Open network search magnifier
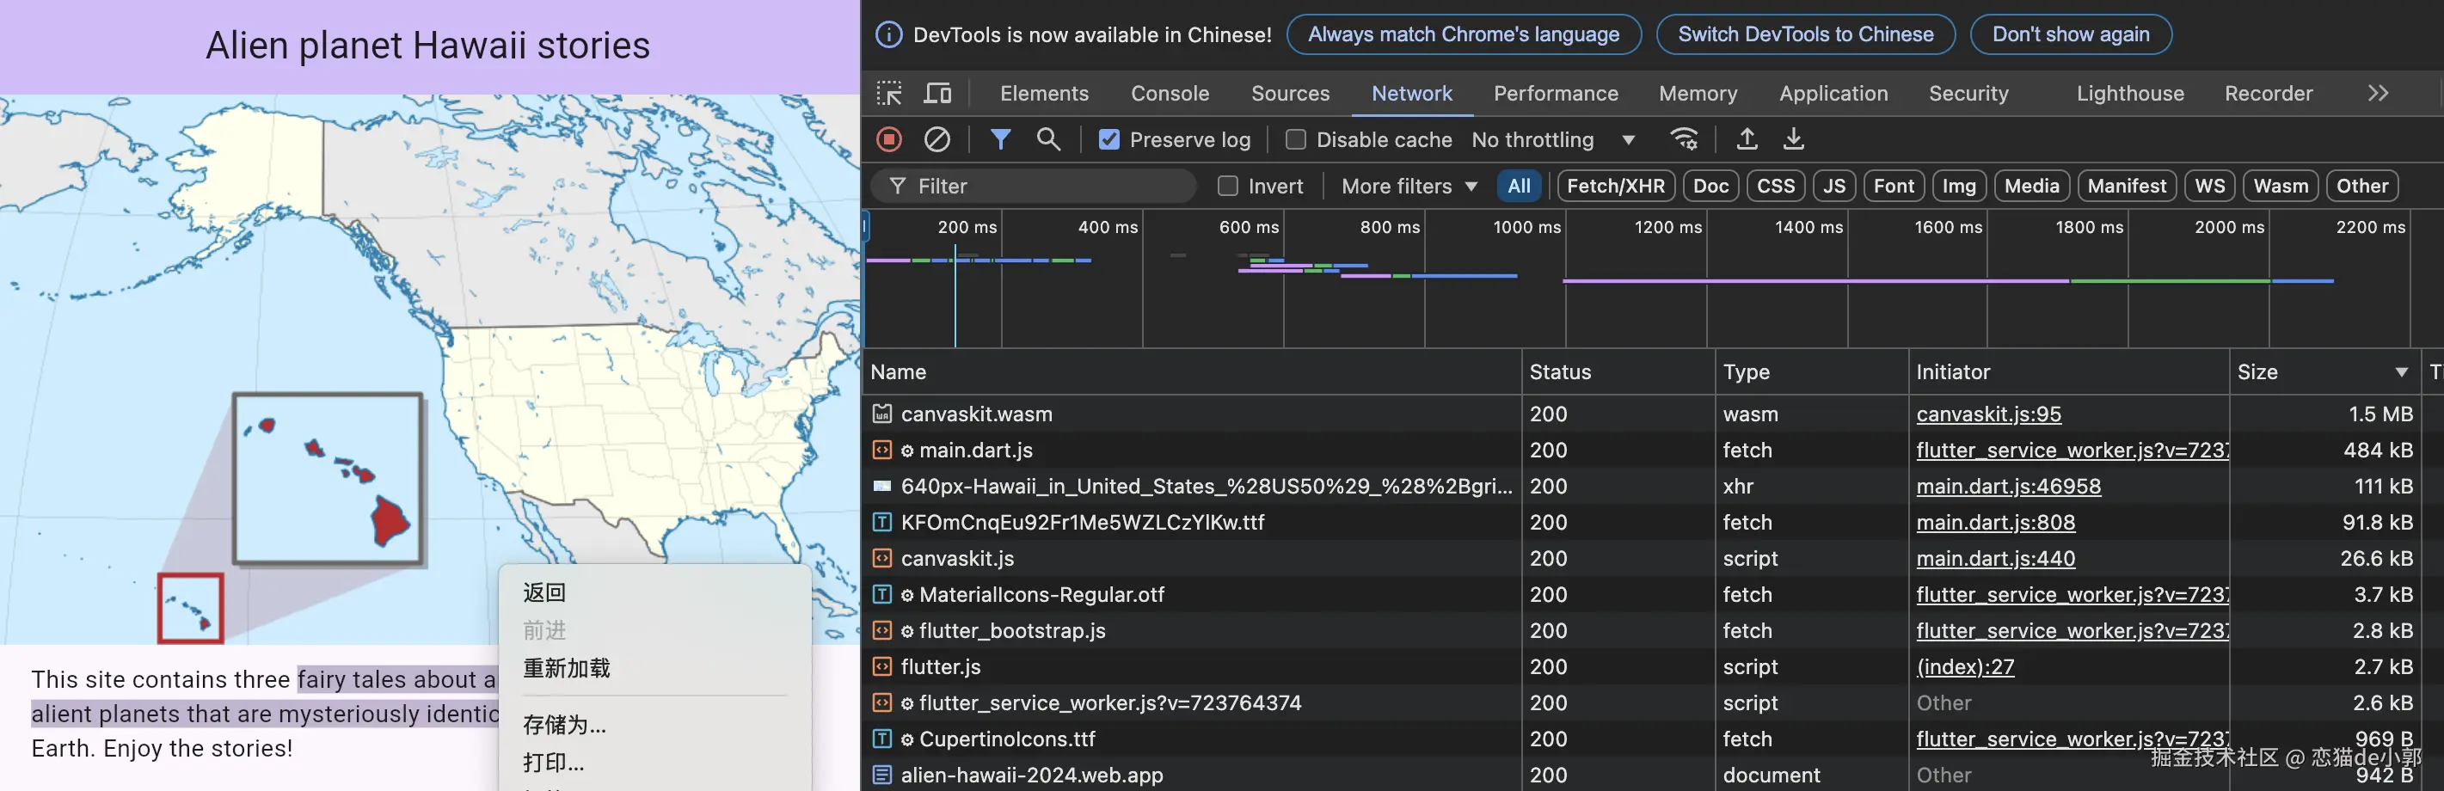The image size is (2444, 791). [1047, 139]
